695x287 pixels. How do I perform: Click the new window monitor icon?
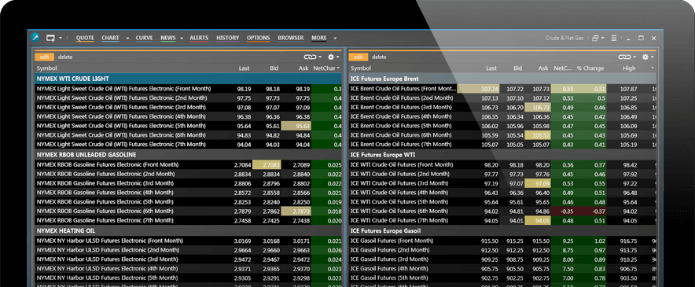tap(50, 39)
